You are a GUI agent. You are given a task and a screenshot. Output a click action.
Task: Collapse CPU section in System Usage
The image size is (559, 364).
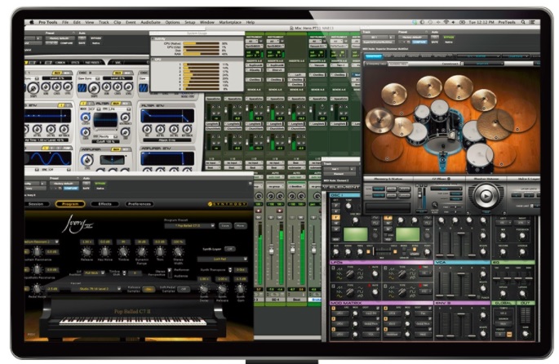pyautogui.click(x=153, y=60)
